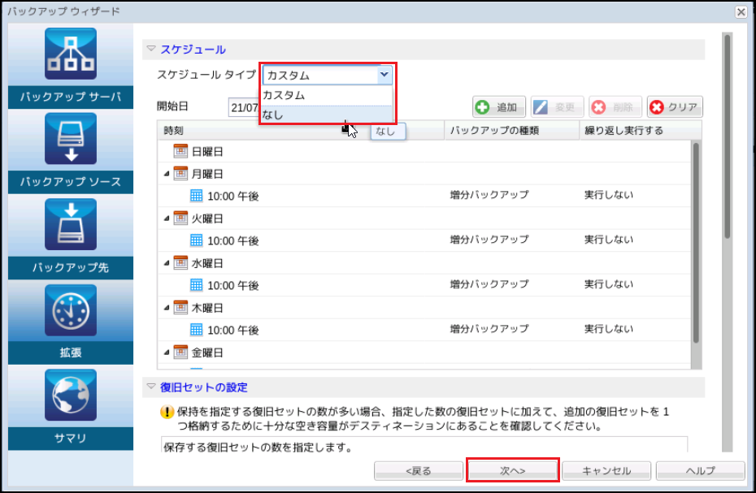Select the 火曜日 10:00 午後 entry
Screen dimensions: 756x493
233,240
